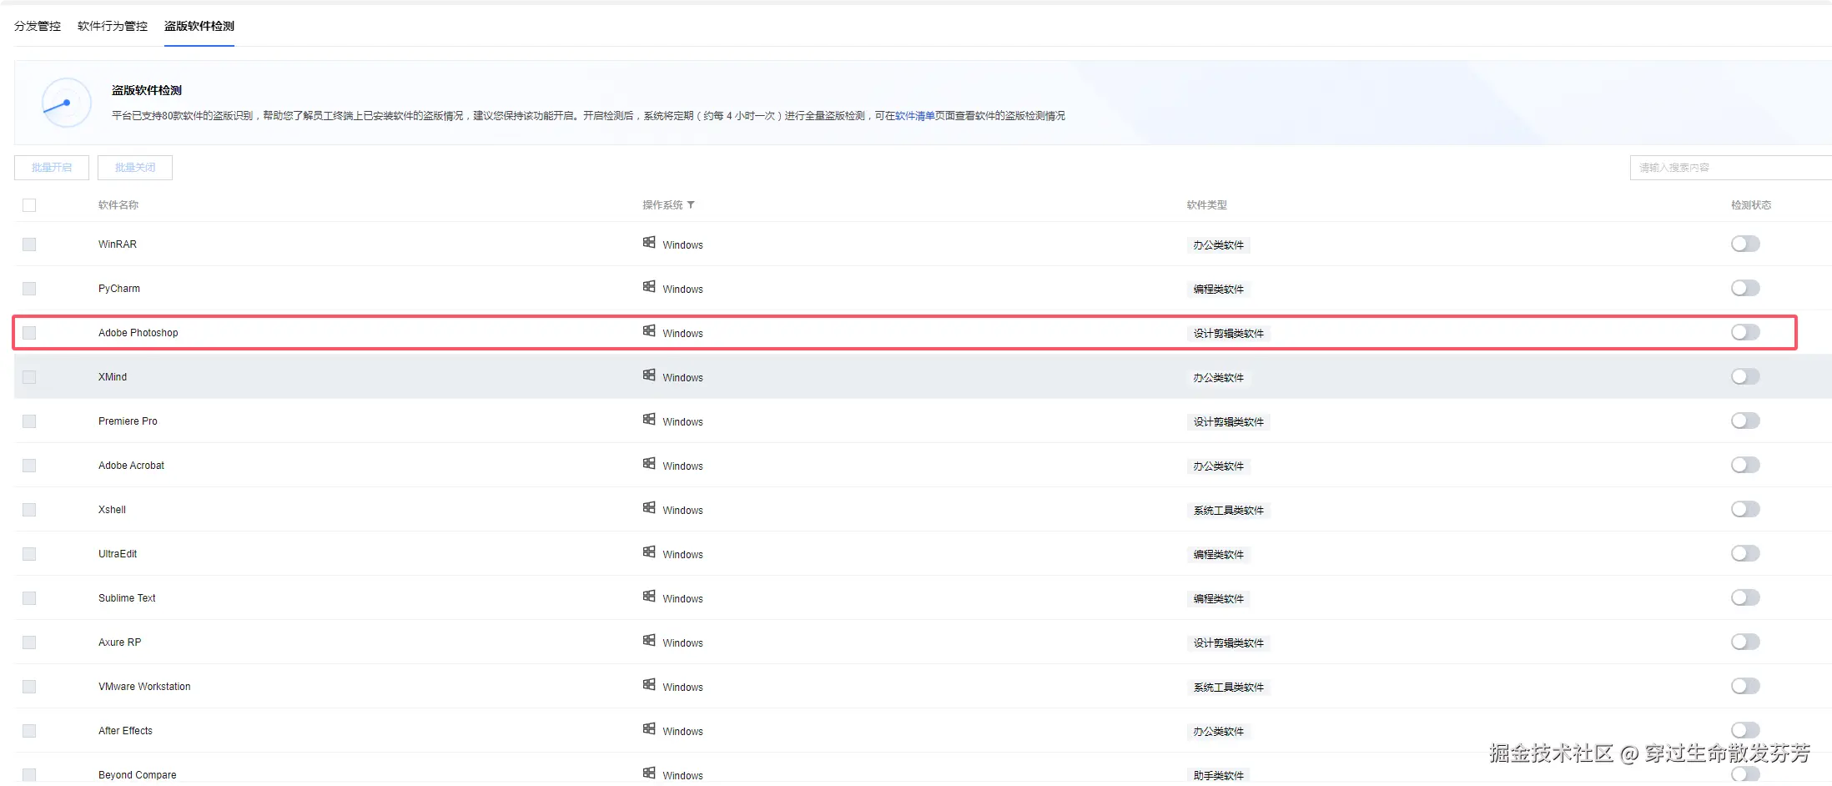The height and width of the screenshot is (786, 1832).
Task: Click the 编程类软件 tag in PyCharm row
Action: point(1219,290)
